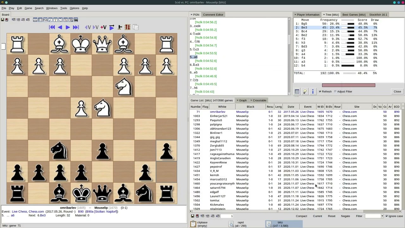
Task: Expand the PGN tab dropdown arrow
Action: point(191,15)
